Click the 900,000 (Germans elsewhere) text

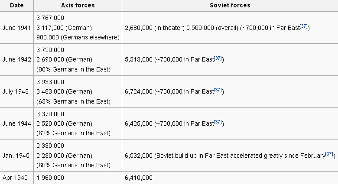coord(78,38)
